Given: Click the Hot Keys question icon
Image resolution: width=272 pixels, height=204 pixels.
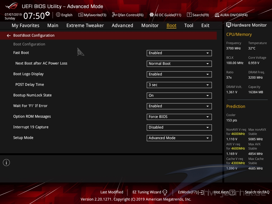Looking at the screenshot, I should pyautogui.click(x=232, y=192).
